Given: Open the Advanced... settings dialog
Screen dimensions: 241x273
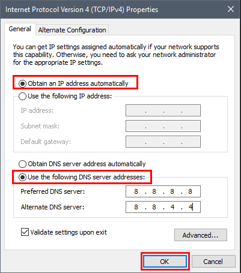Looking at the screenshot, I should (x=201, y=235).
